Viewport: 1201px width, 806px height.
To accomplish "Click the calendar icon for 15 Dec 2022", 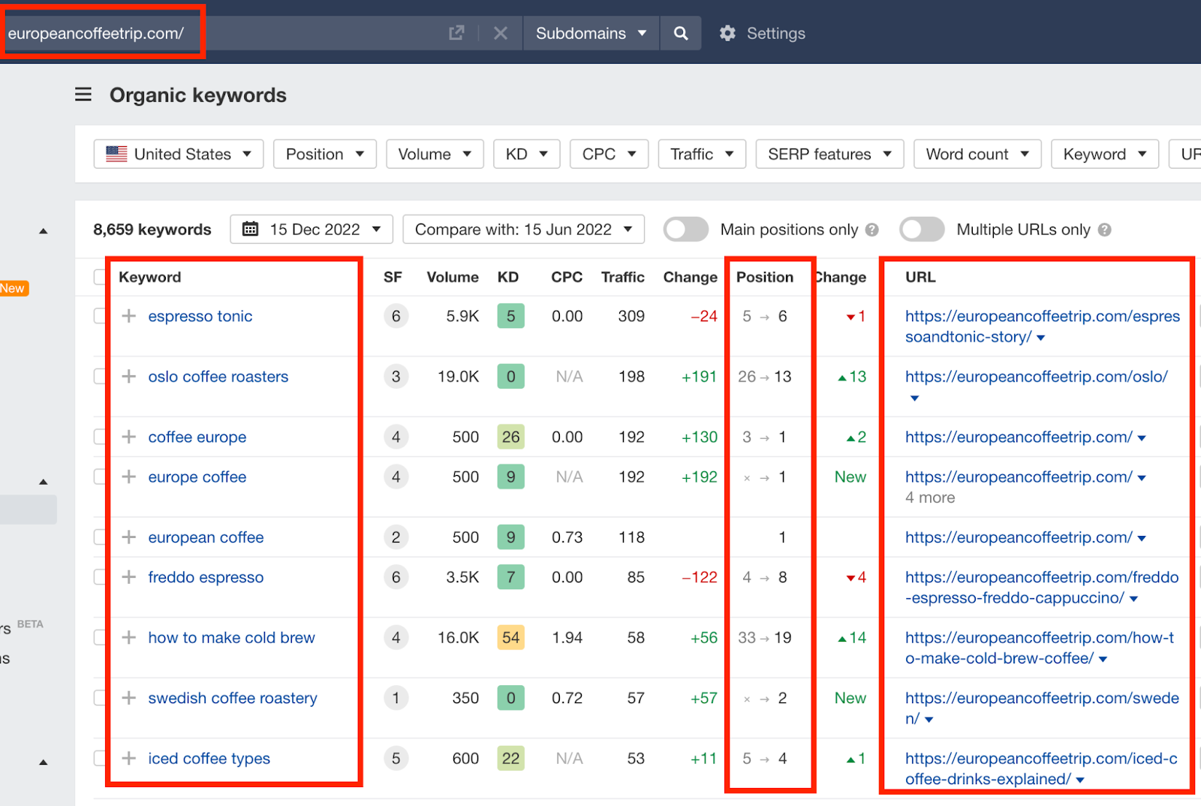I will coord(251,229).
